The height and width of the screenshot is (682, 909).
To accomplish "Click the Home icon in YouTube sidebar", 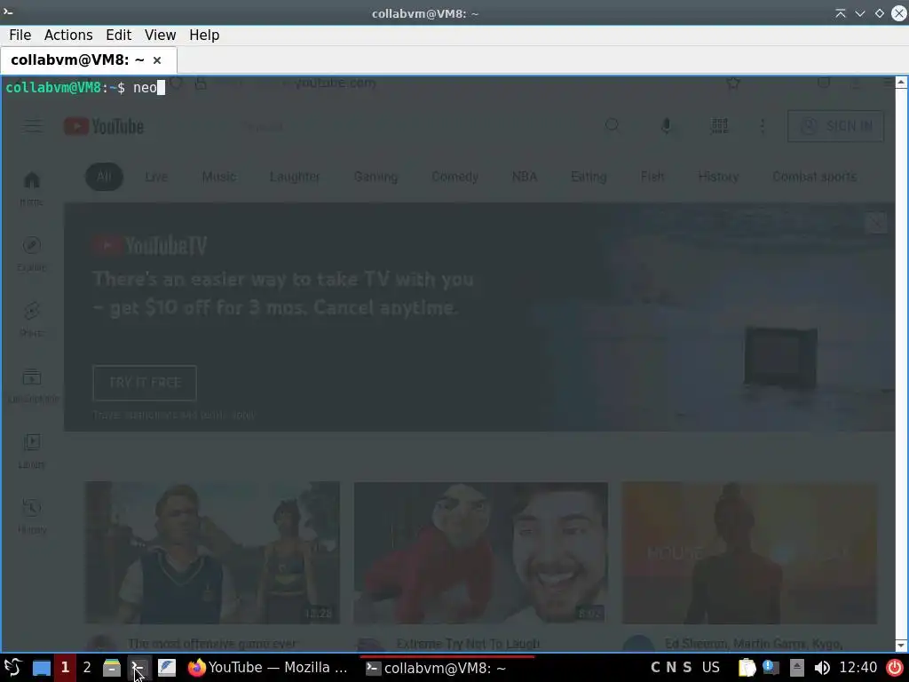I will point(32,180).
